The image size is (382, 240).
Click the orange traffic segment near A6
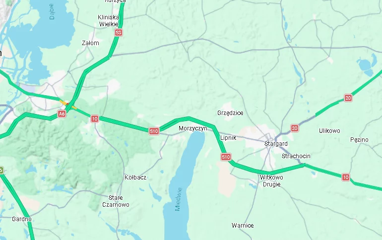pyautogui.click(x=64, y=103)
